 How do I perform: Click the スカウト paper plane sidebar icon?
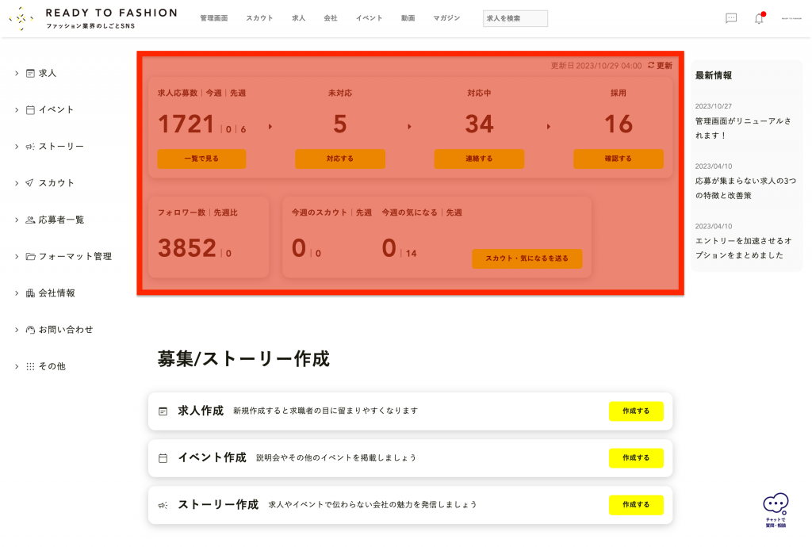click(x=30, y=183)
